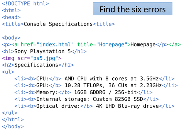The height and width of the screenshot is (137, 183).
Task: Select the opening html tag
Action: [x=11, y=10]
